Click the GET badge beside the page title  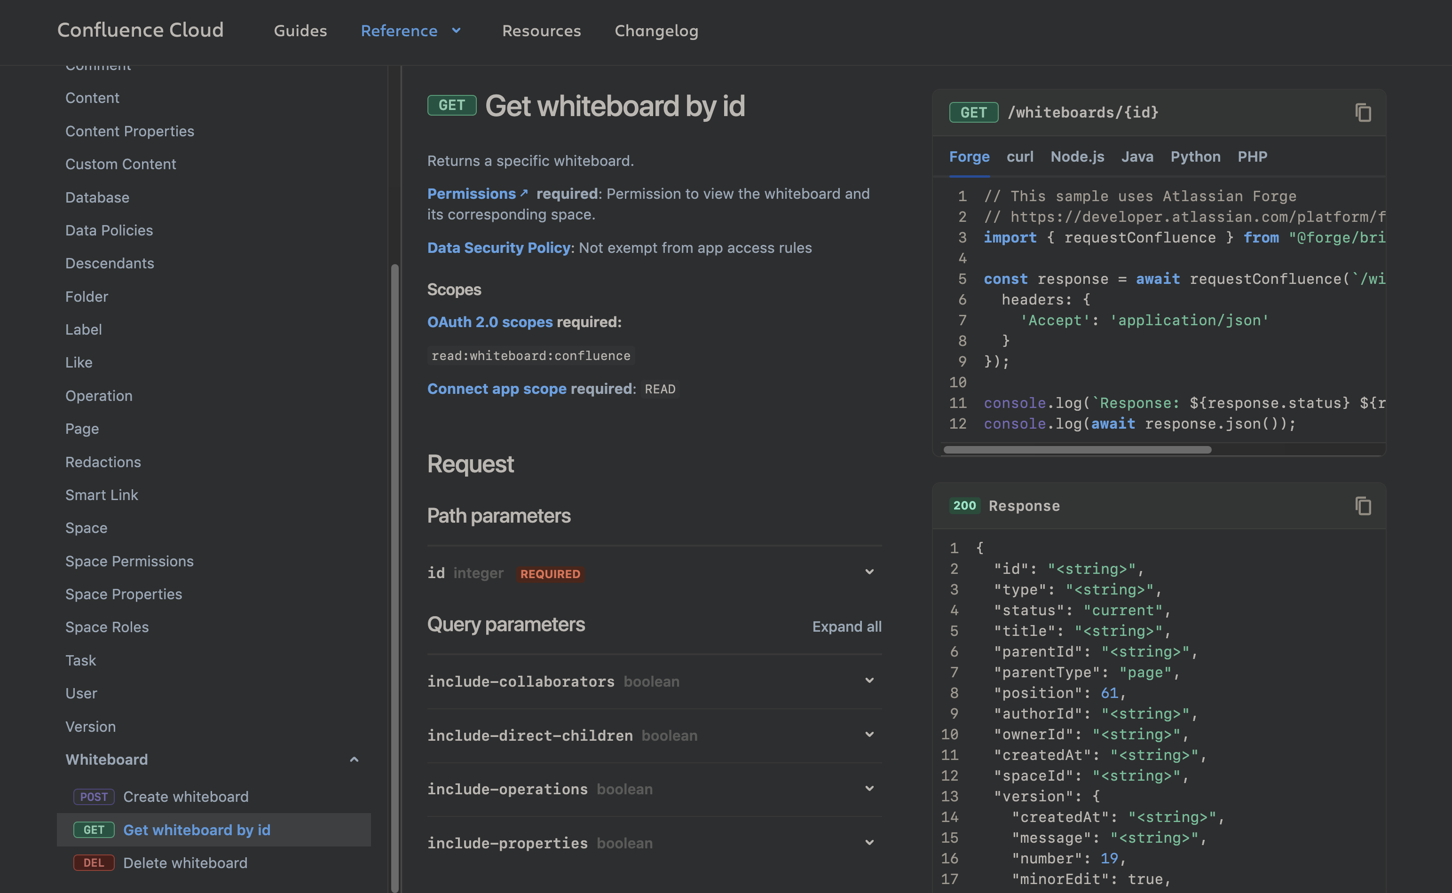coord(451,106)
